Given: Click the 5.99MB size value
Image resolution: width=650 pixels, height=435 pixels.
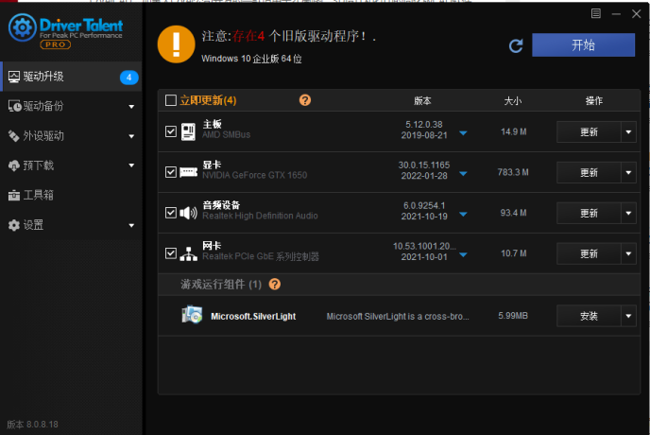Looking at the screenshot, I should 513,316.
